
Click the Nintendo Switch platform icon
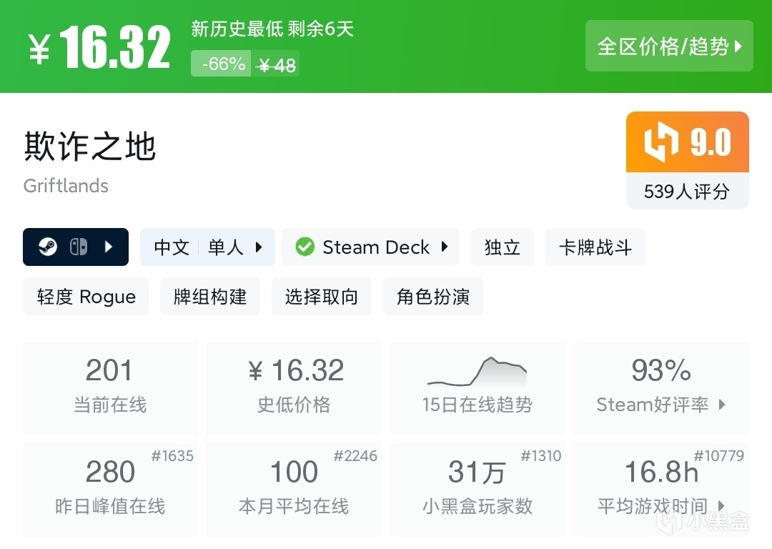pos(78,247)
